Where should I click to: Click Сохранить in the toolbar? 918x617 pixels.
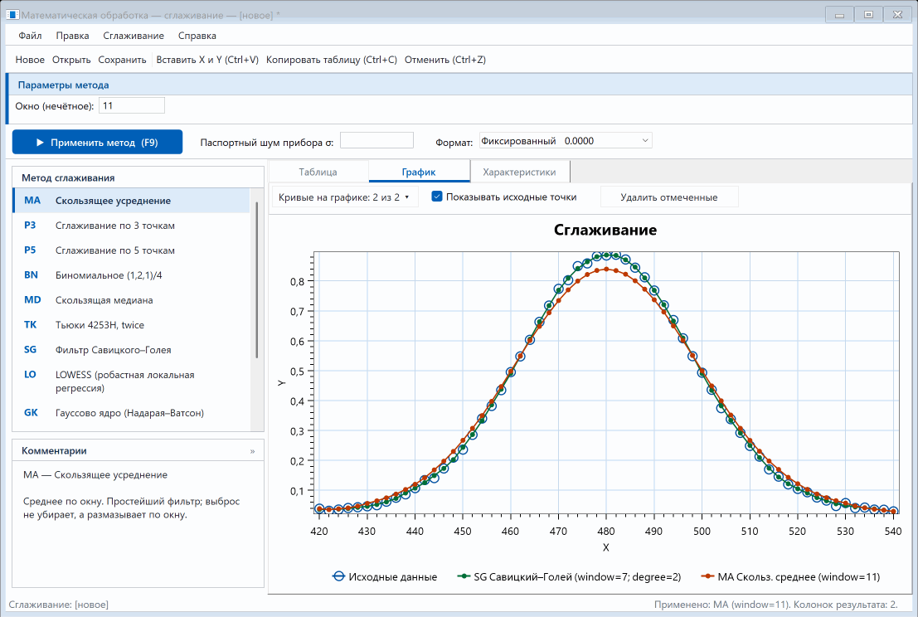pyautogui.click(x=123, y=60)
